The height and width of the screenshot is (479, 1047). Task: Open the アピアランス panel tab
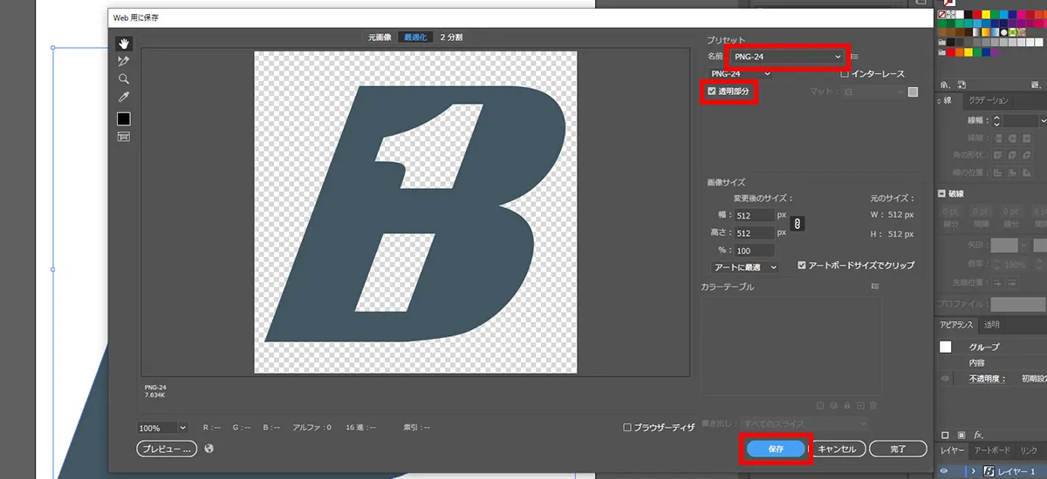pyautogui.click(x=956, y=325)
